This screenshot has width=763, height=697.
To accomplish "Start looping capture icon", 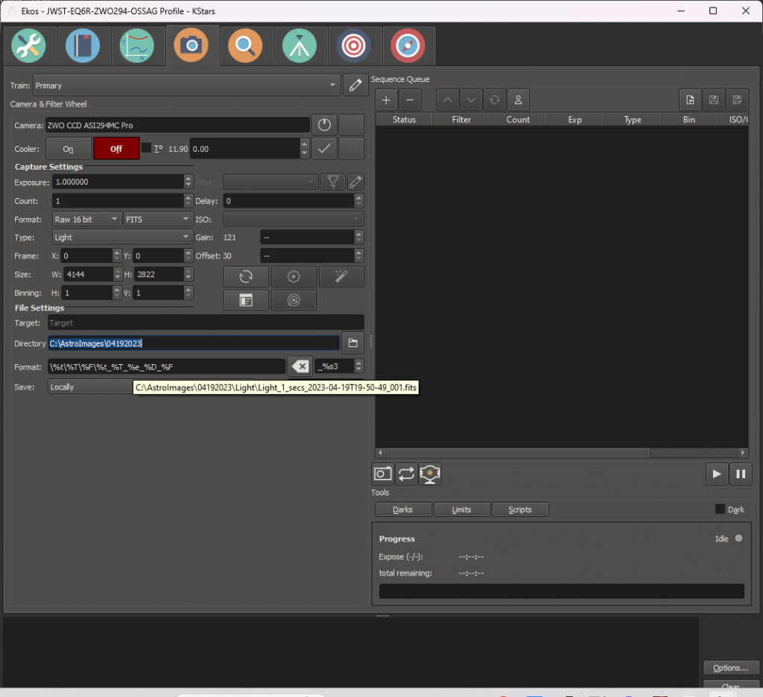I will (406, 474).
